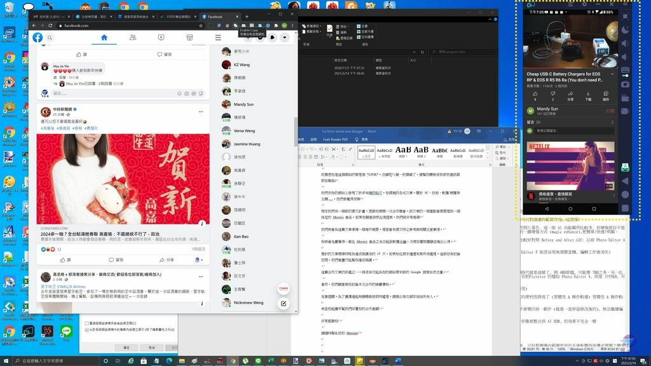This screenshot has height=366, width=651.
Task: Open a new Chrome tab
Action: tap(247, 17)
